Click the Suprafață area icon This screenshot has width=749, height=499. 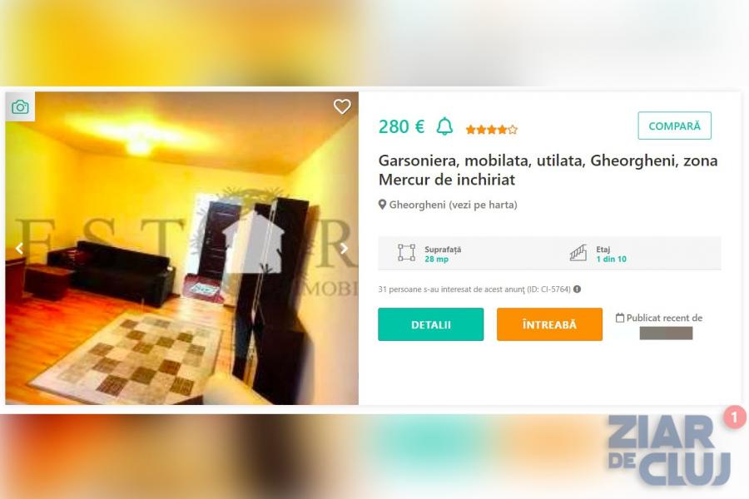(x=406, y=253)
